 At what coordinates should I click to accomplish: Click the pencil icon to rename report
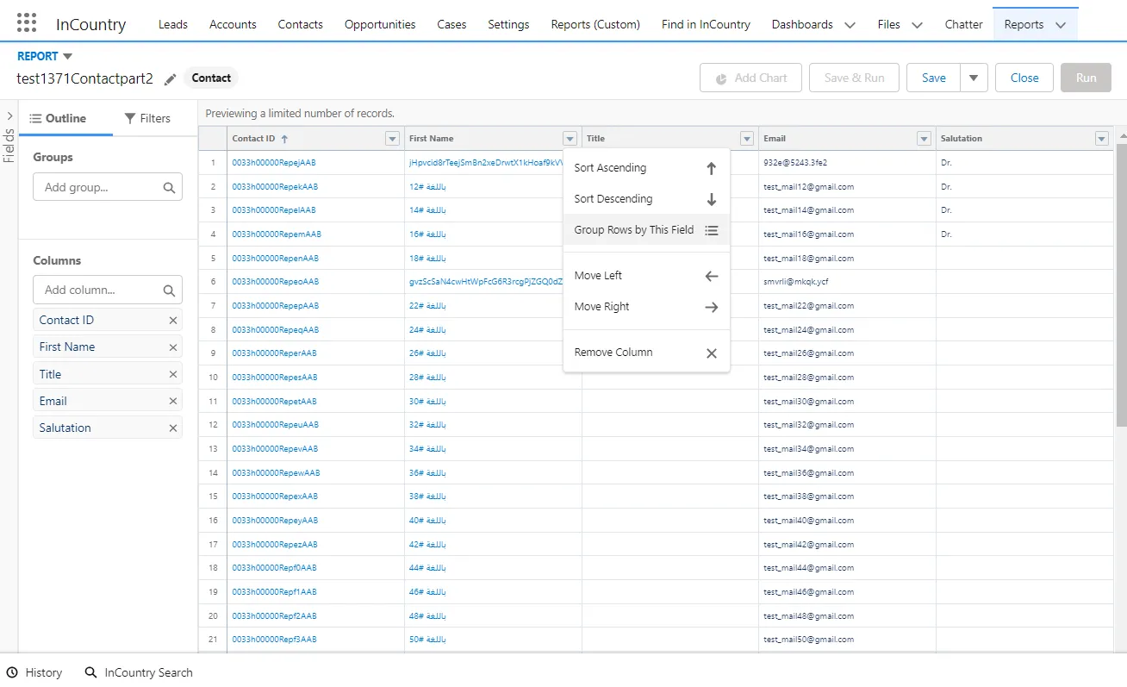(x=171, y=78)
